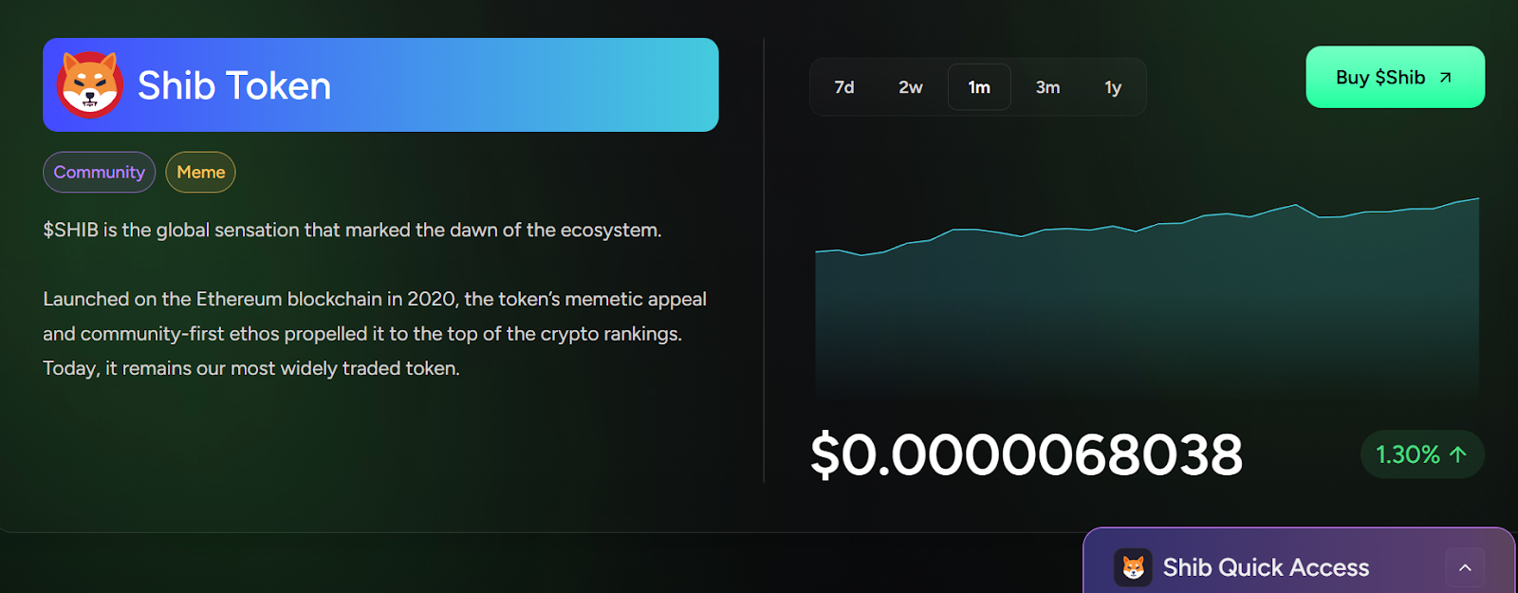Select the 3m chart range tab
Screen dimensions: 1518x593
[1047, 87]
